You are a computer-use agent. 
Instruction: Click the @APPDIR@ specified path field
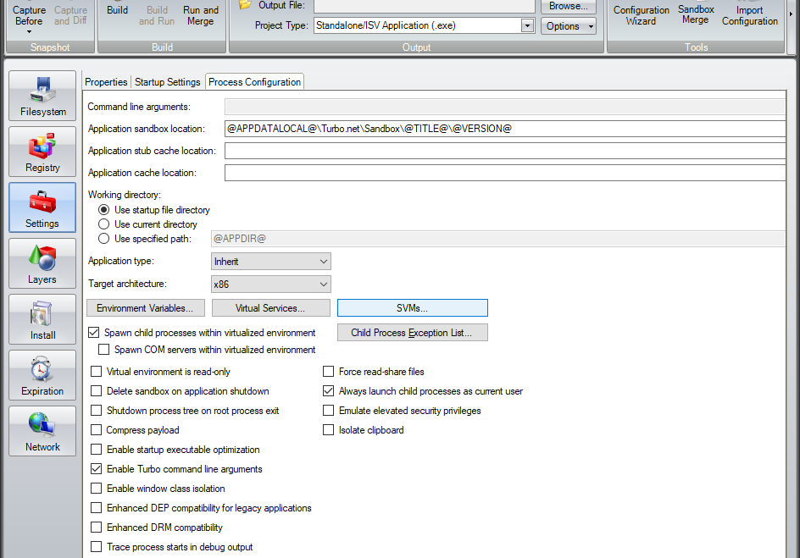click(x=498, y=239)
